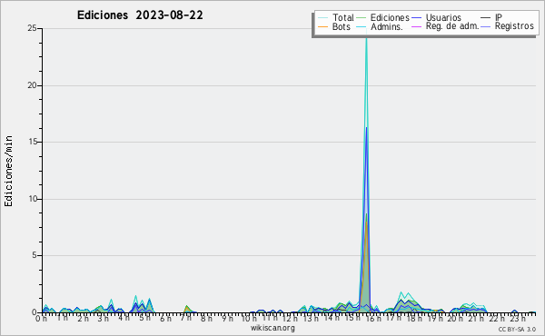
Task: Click the "7 h" x-axis label
Action: pyautogui.click(x=185, y=318)
